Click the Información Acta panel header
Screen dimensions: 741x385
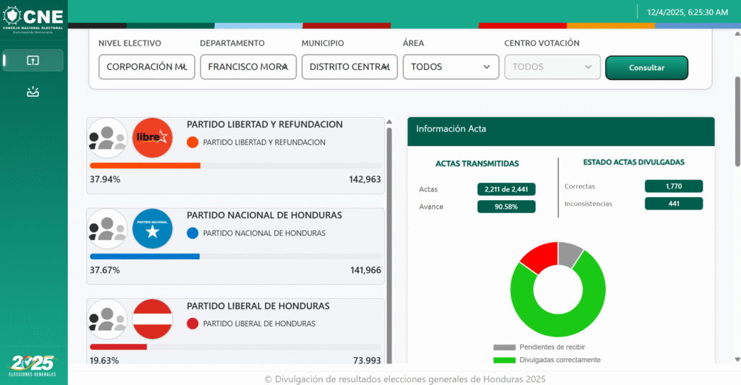point(560,129)
